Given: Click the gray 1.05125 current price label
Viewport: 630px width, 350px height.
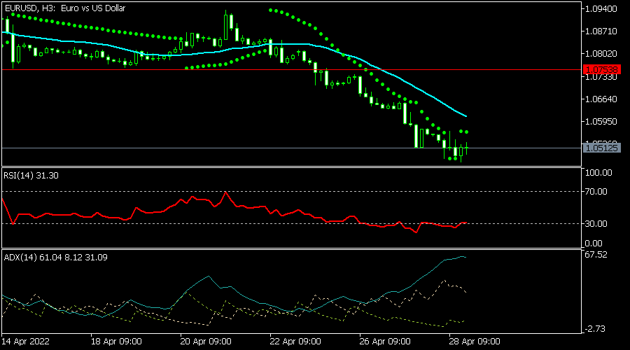Looking at the screenshot, I should 602,148.
